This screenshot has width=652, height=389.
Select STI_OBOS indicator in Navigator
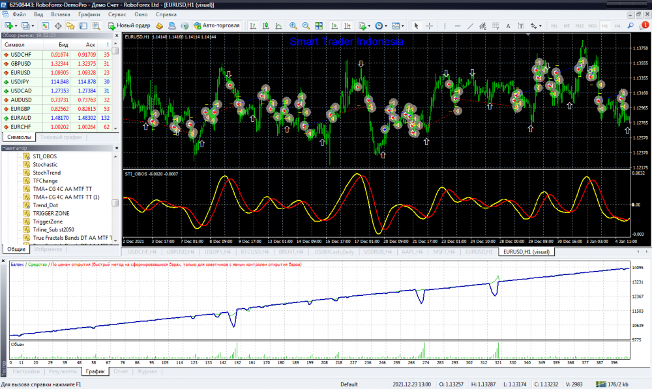pyautogui.click(x=44, y=156)
